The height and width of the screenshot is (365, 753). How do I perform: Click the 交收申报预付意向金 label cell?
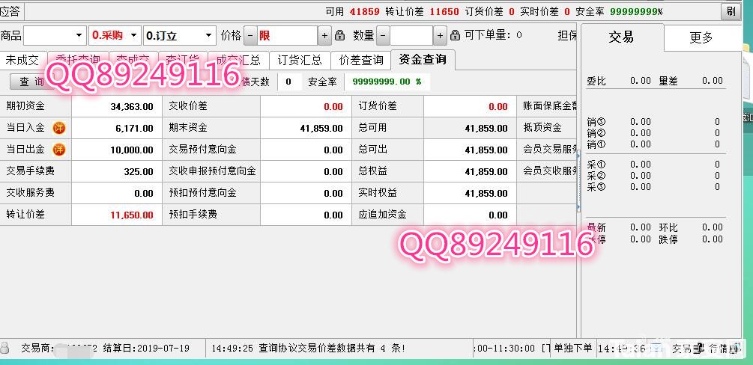pos(211,171)
